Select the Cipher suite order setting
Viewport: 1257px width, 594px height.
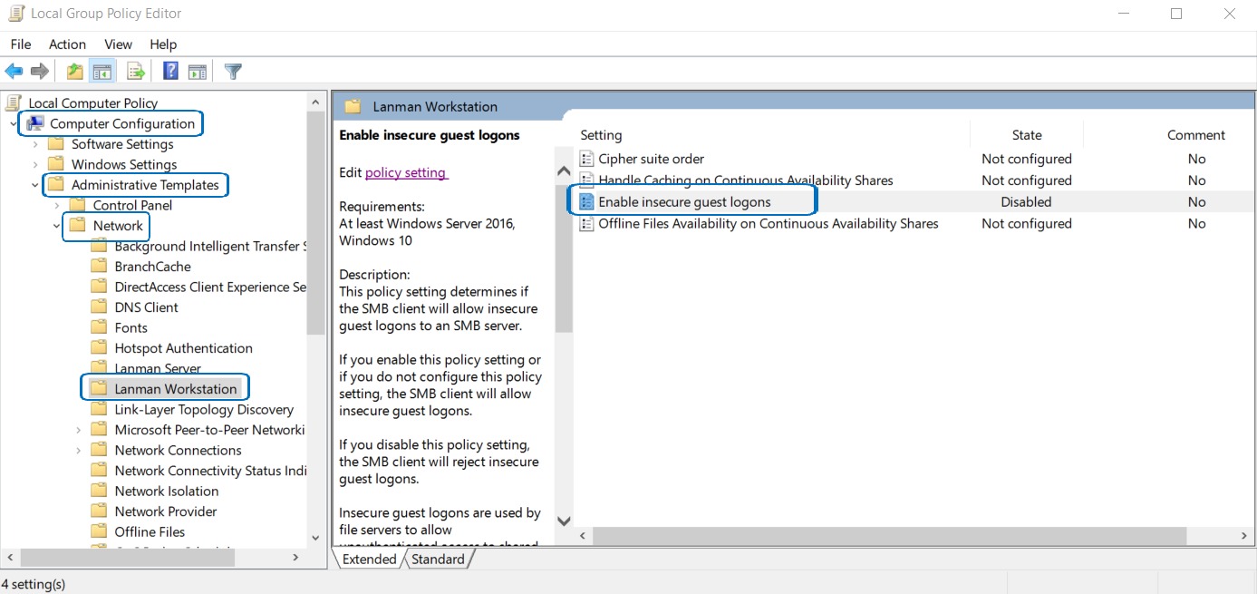click(x=651, y=159)
